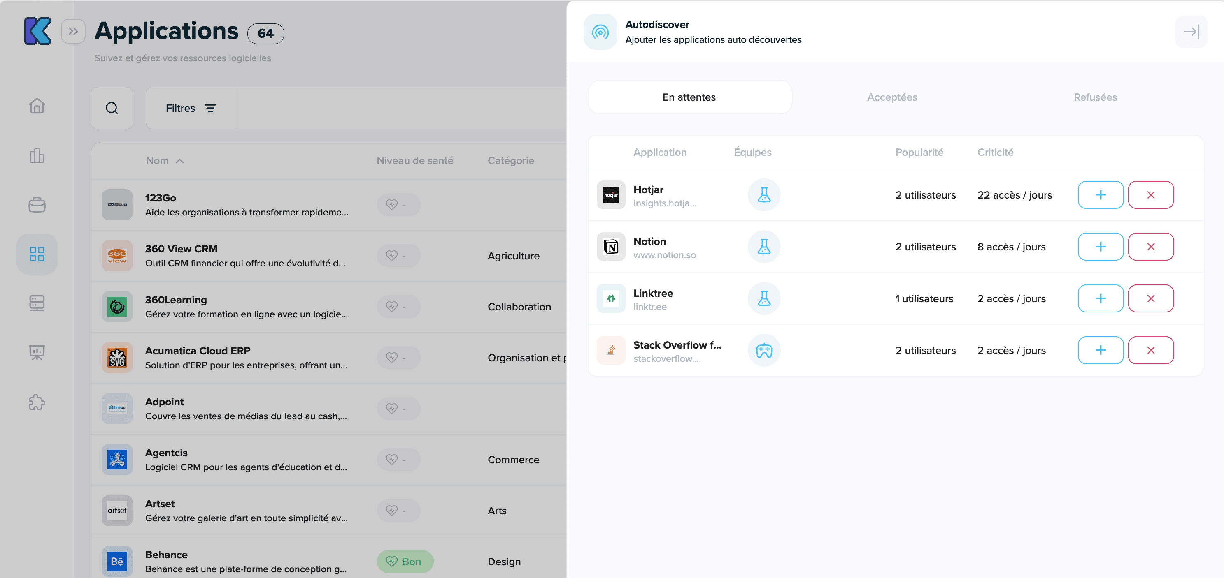Click the Bon health badge on Behance

[405, 562]
